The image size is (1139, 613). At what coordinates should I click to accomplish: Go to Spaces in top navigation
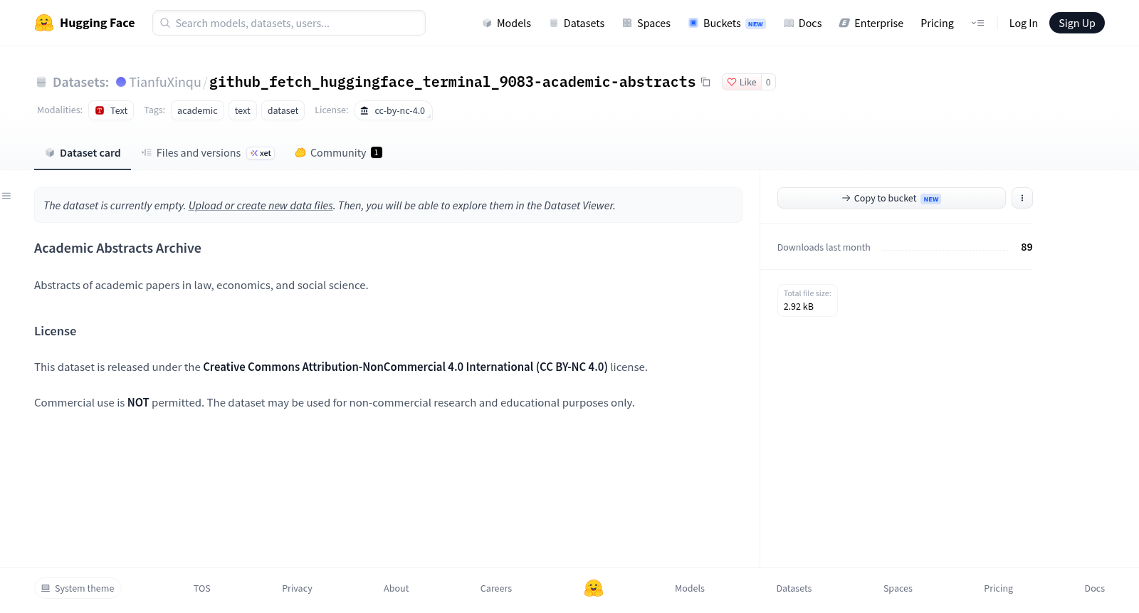(x=646, y=23)
